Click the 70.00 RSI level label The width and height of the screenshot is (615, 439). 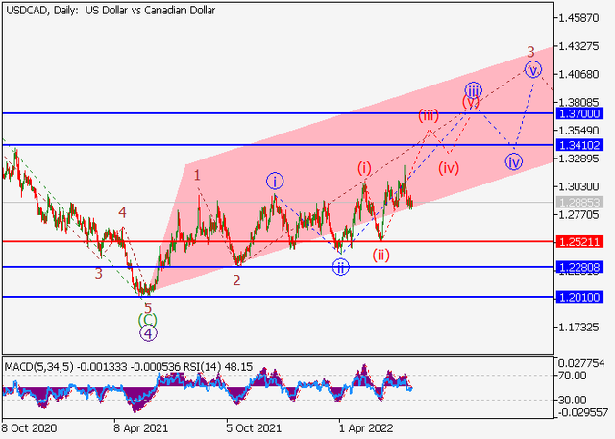[573, 376]
